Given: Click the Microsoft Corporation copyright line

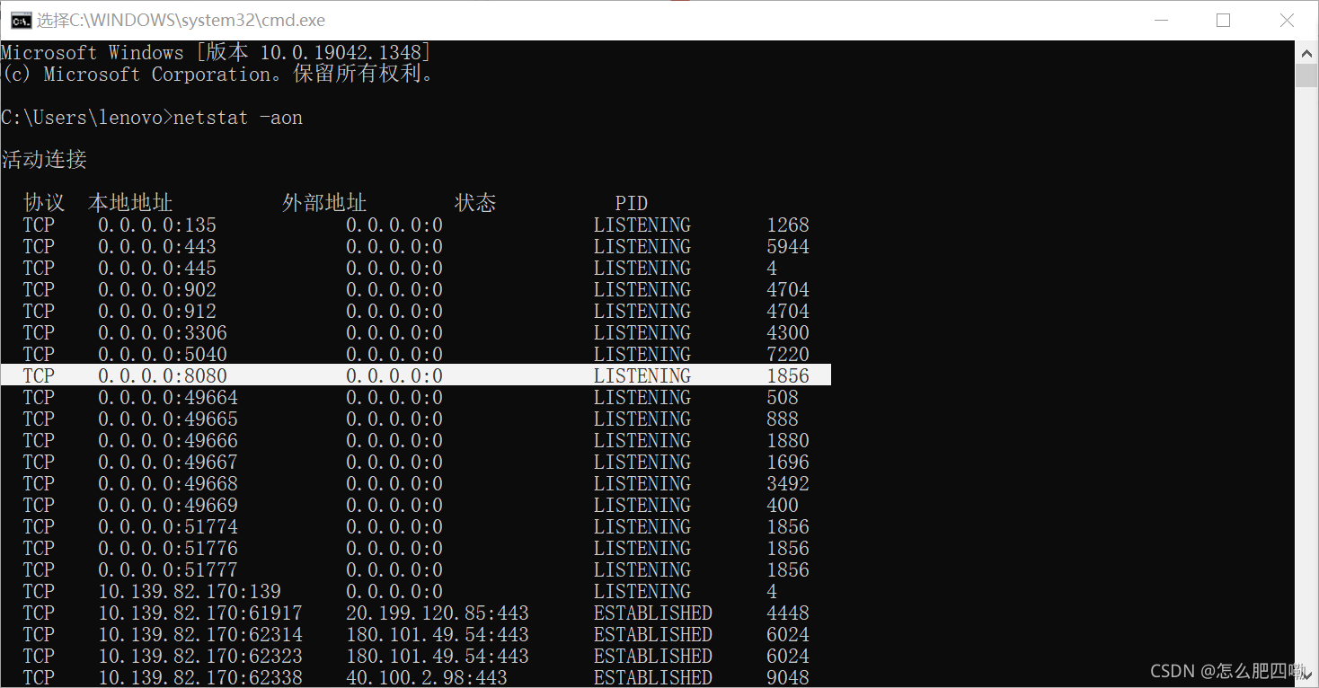Looking at the screenshot, I should coord(220,75).
